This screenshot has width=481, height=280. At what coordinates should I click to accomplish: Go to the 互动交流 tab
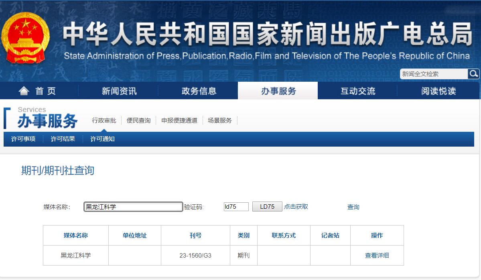(x=357, y=91)
